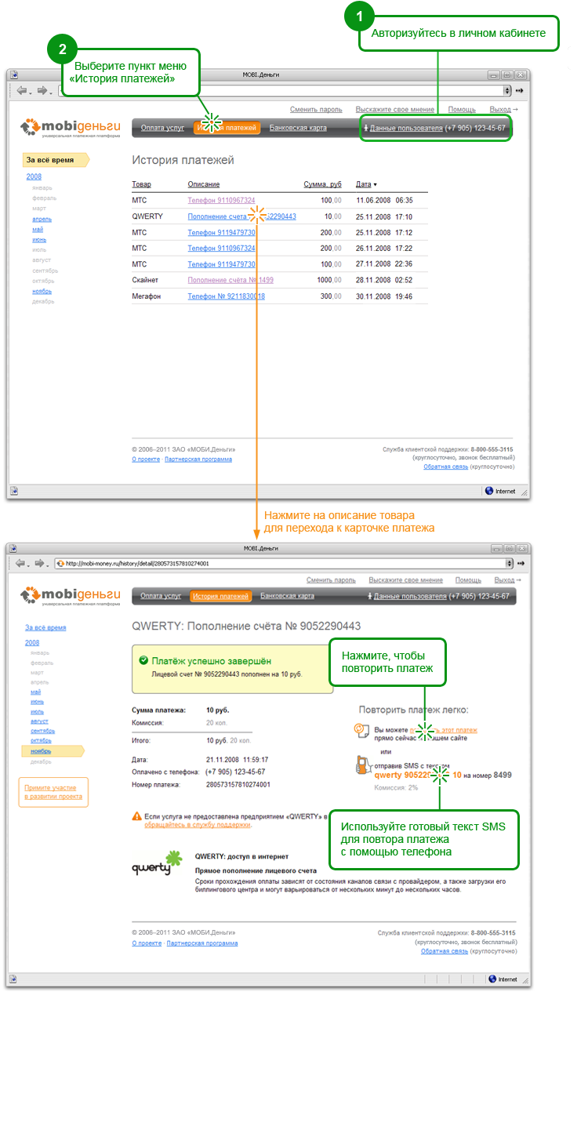The width and height of the screenshot is (588, 1137).
Task: Sort by Описание column header
Action: [x=204, y=184]
